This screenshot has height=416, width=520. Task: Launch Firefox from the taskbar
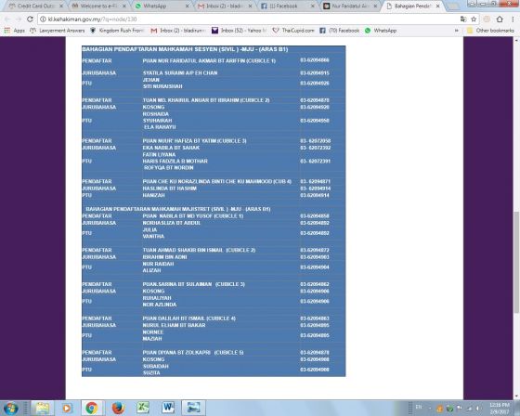pos(118,408)
